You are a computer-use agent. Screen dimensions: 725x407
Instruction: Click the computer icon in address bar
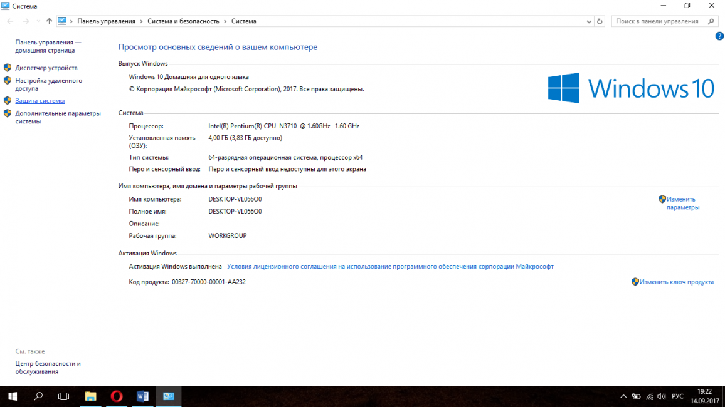pyautogui.click(x=62, y=21)
